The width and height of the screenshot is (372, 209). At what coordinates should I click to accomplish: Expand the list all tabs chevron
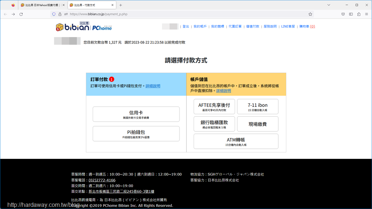pos(328,5)
